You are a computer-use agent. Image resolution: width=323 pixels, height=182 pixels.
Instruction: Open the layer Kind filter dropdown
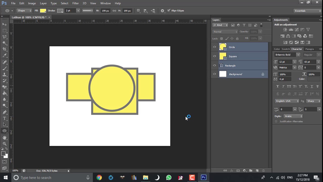220,25
